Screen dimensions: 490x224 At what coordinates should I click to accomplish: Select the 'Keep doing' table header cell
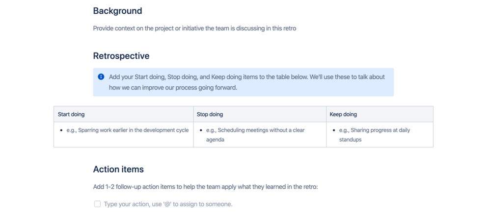[379, 114]
